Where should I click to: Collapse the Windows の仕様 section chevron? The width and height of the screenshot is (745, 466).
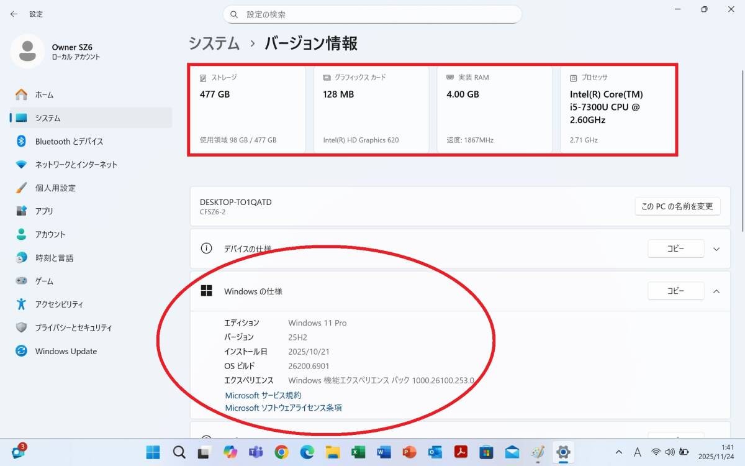click(x=716, y=291)
